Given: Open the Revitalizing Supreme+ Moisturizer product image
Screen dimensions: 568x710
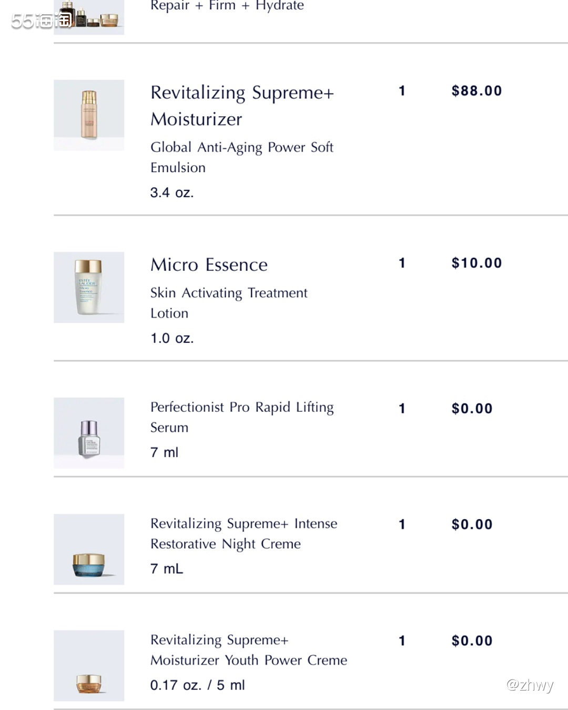Looking at the screenshot, I should [89, 115].
